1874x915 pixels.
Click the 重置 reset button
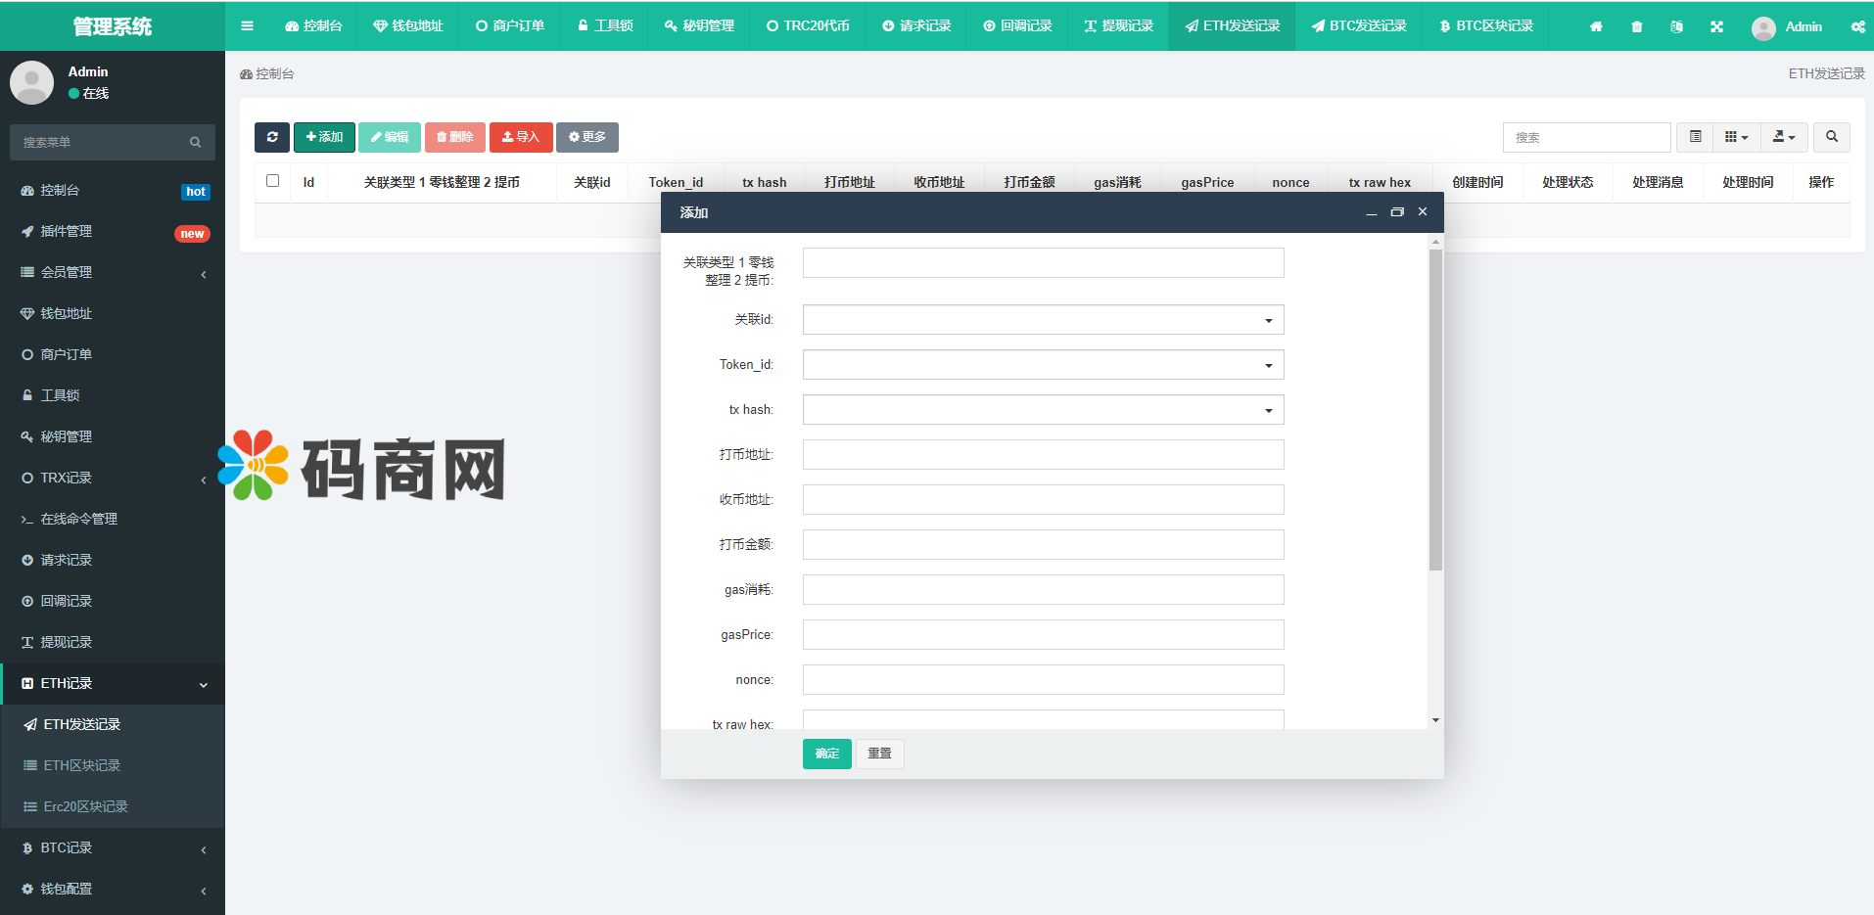click(x=879, y=754)
